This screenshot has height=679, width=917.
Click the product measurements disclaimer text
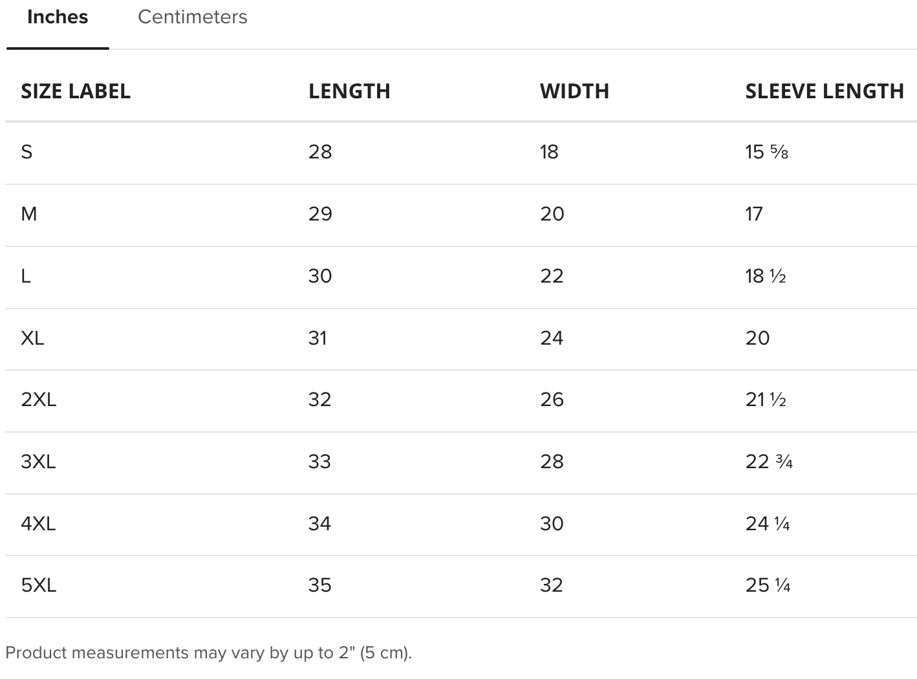[208, 652]
